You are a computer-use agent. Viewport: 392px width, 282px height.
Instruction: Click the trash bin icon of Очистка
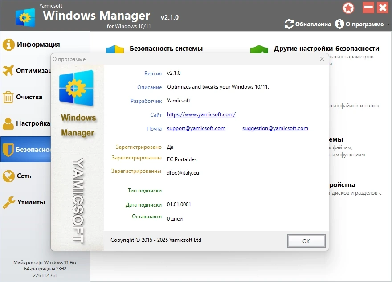coord(8,97)
